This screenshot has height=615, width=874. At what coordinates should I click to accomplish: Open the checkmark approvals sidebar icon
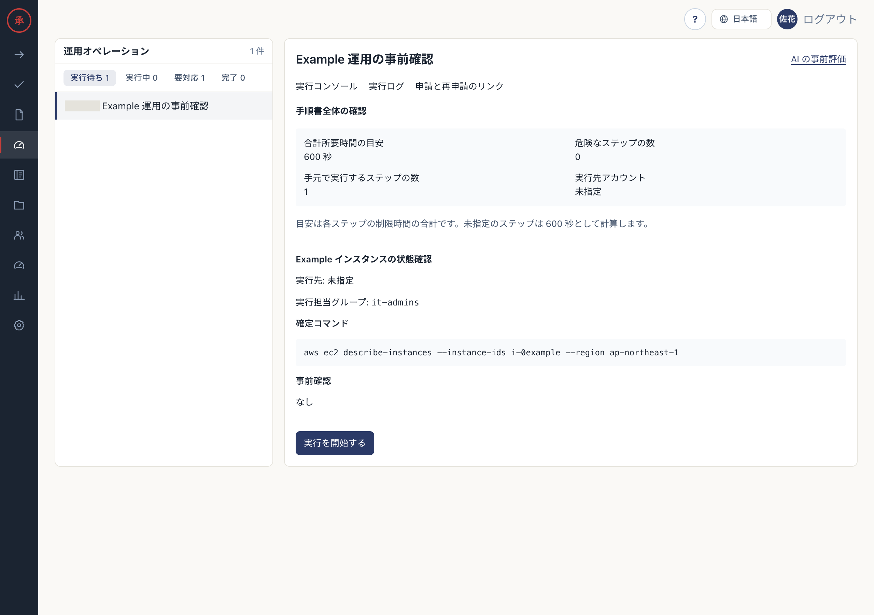click(19, 85)
